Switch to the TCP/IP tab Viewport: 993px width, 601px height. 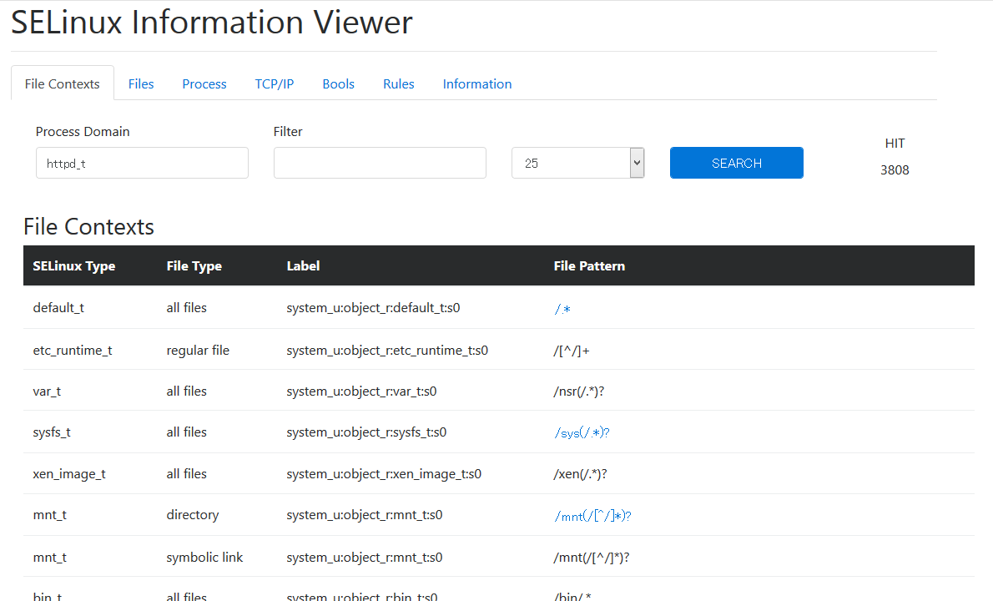[x=275, y=83]
